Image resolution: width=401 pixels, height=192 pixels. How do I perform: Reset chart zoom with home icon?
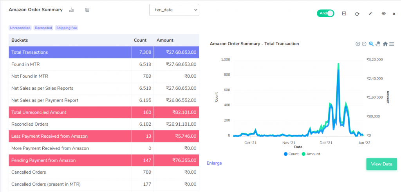tap(385, 44)
